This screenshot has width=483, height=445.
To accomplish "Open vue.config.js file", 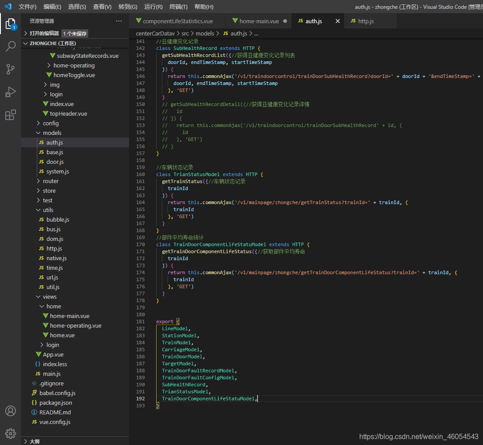I will point(54,422).
